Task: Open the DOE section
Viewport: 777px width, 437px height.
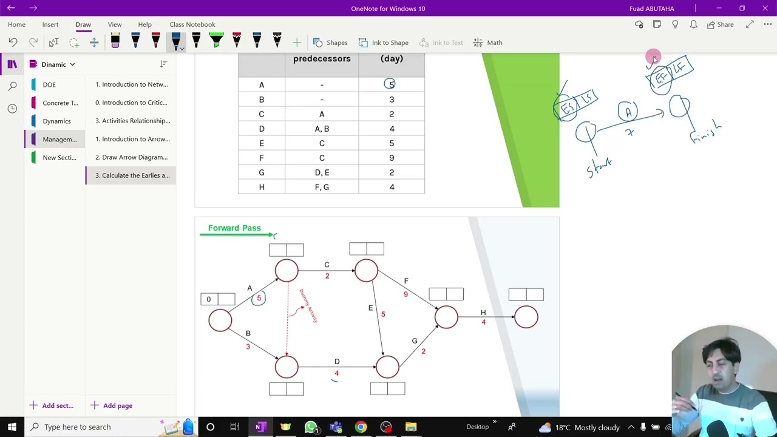Action: 55,84
